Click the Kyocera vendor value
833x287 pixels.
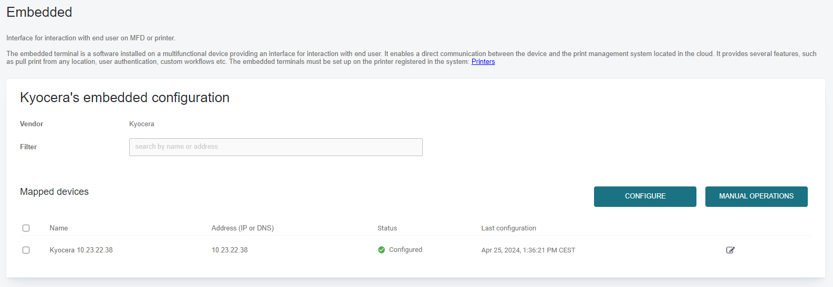point(142,124)
